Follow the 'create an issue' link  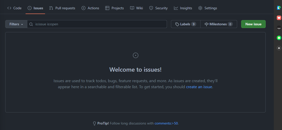point(199,87)
